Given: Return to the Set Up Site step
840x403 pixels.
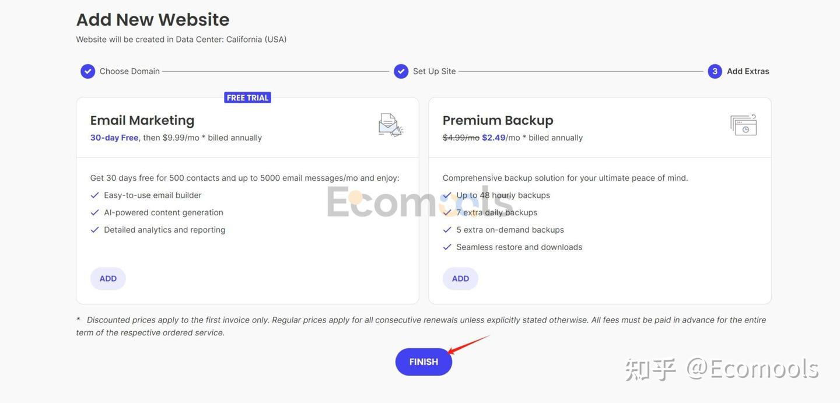Looking at the screenshot, I should pyautogui.click(x=434, y=71).
